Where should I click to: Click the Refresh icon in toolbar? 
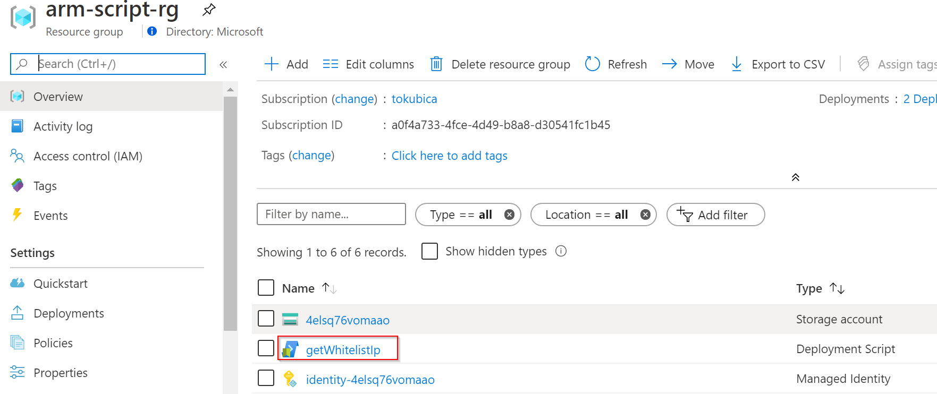pos(592,64)
